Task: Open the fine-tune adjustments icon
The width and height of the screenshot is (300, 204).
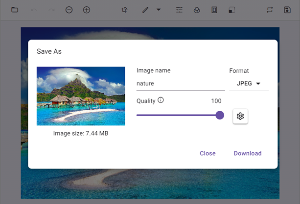Action: coord(179,10)
